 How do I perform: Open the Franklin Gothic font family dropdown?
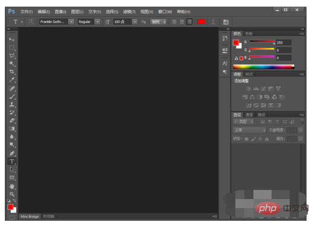pos(71,22)
